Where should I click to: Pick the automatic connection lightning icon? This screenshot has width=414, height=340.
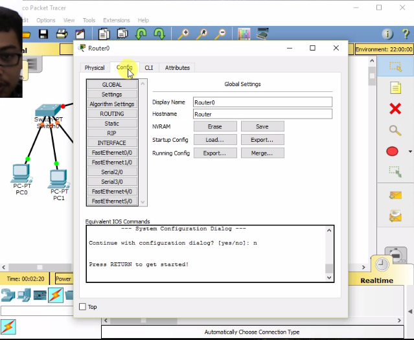pos(8,327)
